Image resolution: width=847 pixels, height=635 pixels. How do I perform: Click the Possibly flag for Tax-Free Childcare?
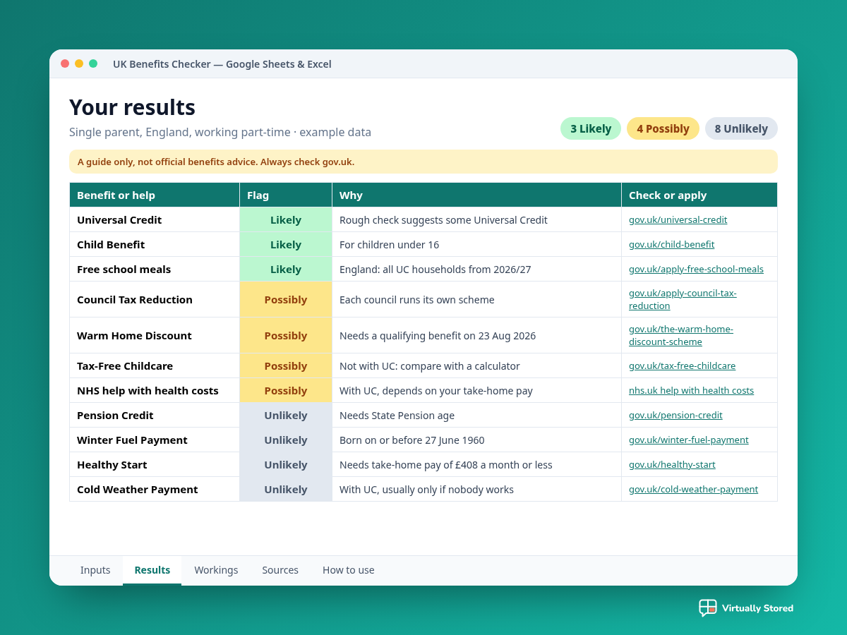(286, 365)
